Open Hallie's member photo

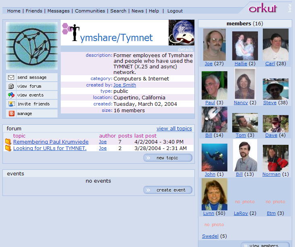click(245, 46)
